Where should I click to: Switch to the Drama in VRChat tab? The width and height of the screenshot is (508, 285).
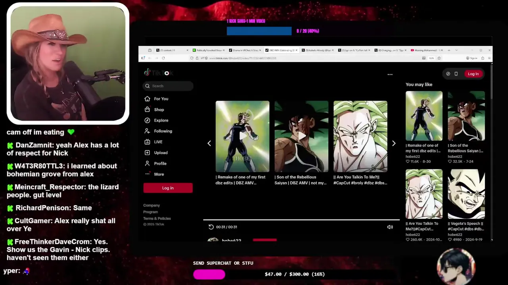244,50
